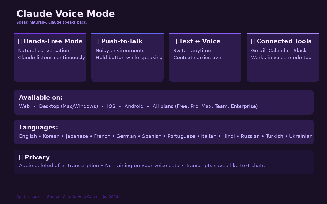Select the Push-to-Talk heading
The width and height of the screenshot is (327, 204).
(x=122, y=41)
